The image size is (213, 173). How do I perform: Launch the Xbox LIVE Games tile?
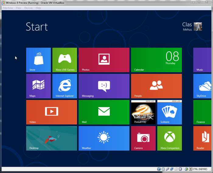pyautogui.click(x=65, y=60)
